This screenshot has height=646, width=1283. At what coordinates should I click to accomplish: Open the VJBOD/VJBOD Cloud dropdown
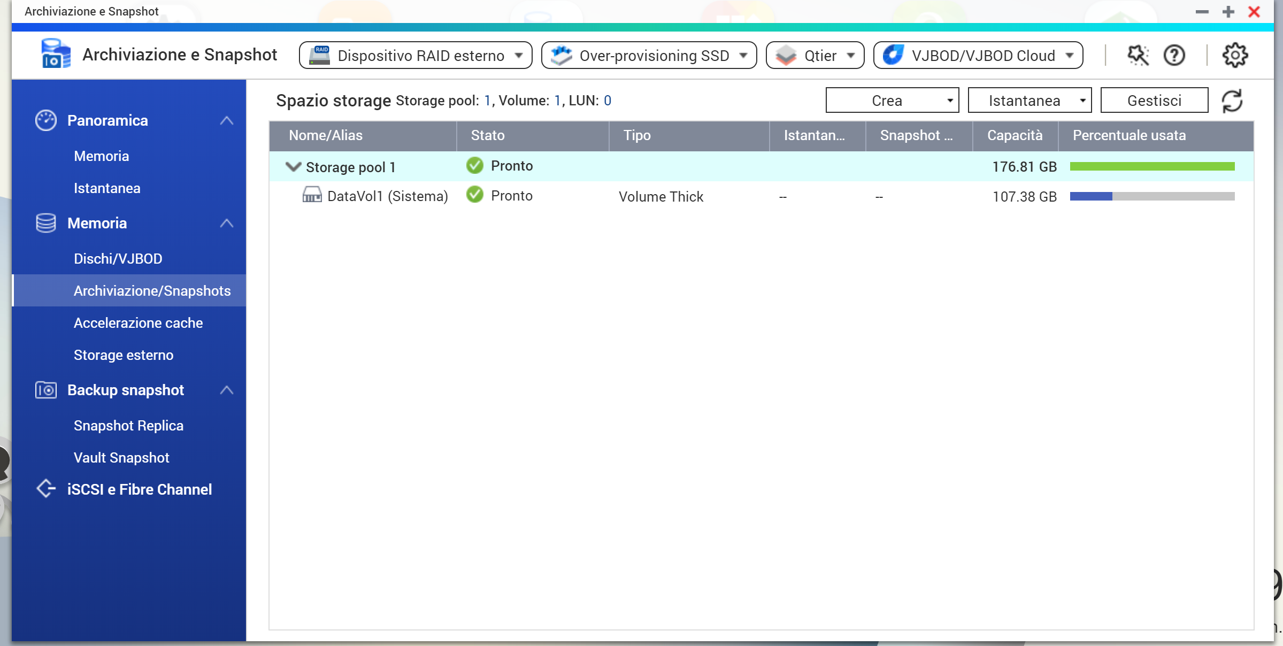[978, 55]
